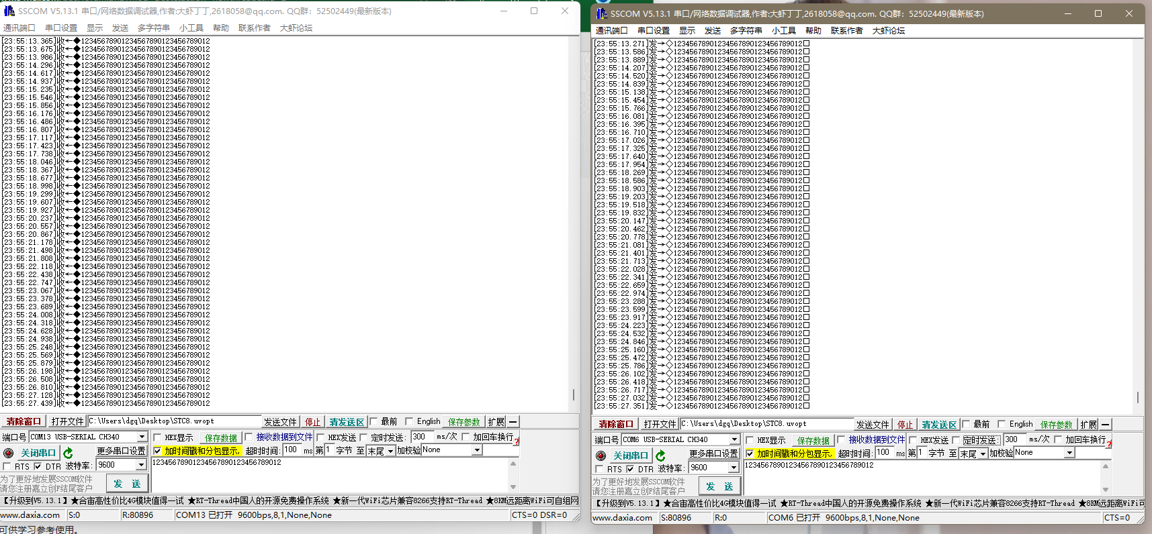The image size is (1152, 534).
Task: Open 大虾论坛 menu in the right window
Action: tap(888, 31)
